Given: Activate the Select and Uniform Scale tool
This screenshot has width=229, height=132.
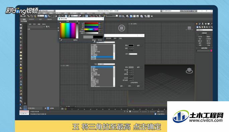Looking at the screenshot, I should pos(66,16).
